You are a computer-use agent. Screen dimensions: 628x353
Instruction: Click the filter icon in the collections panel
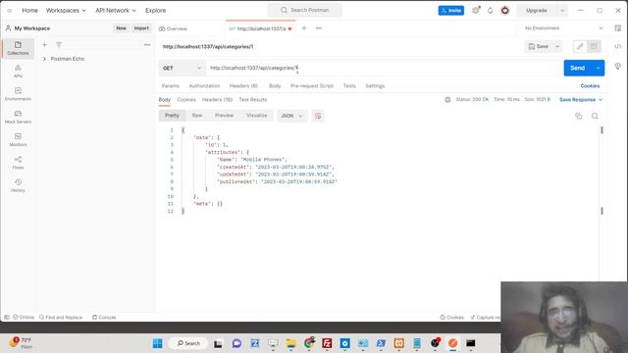click(x=59, y=45)
